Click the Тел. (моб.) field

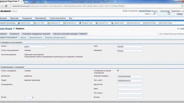(x=130, y=81)
